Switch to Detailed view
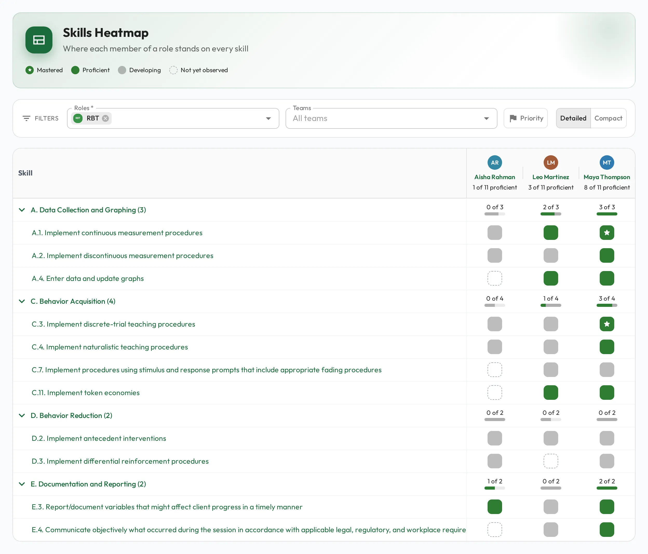This screenshot has width=648, height=554. 573,118
